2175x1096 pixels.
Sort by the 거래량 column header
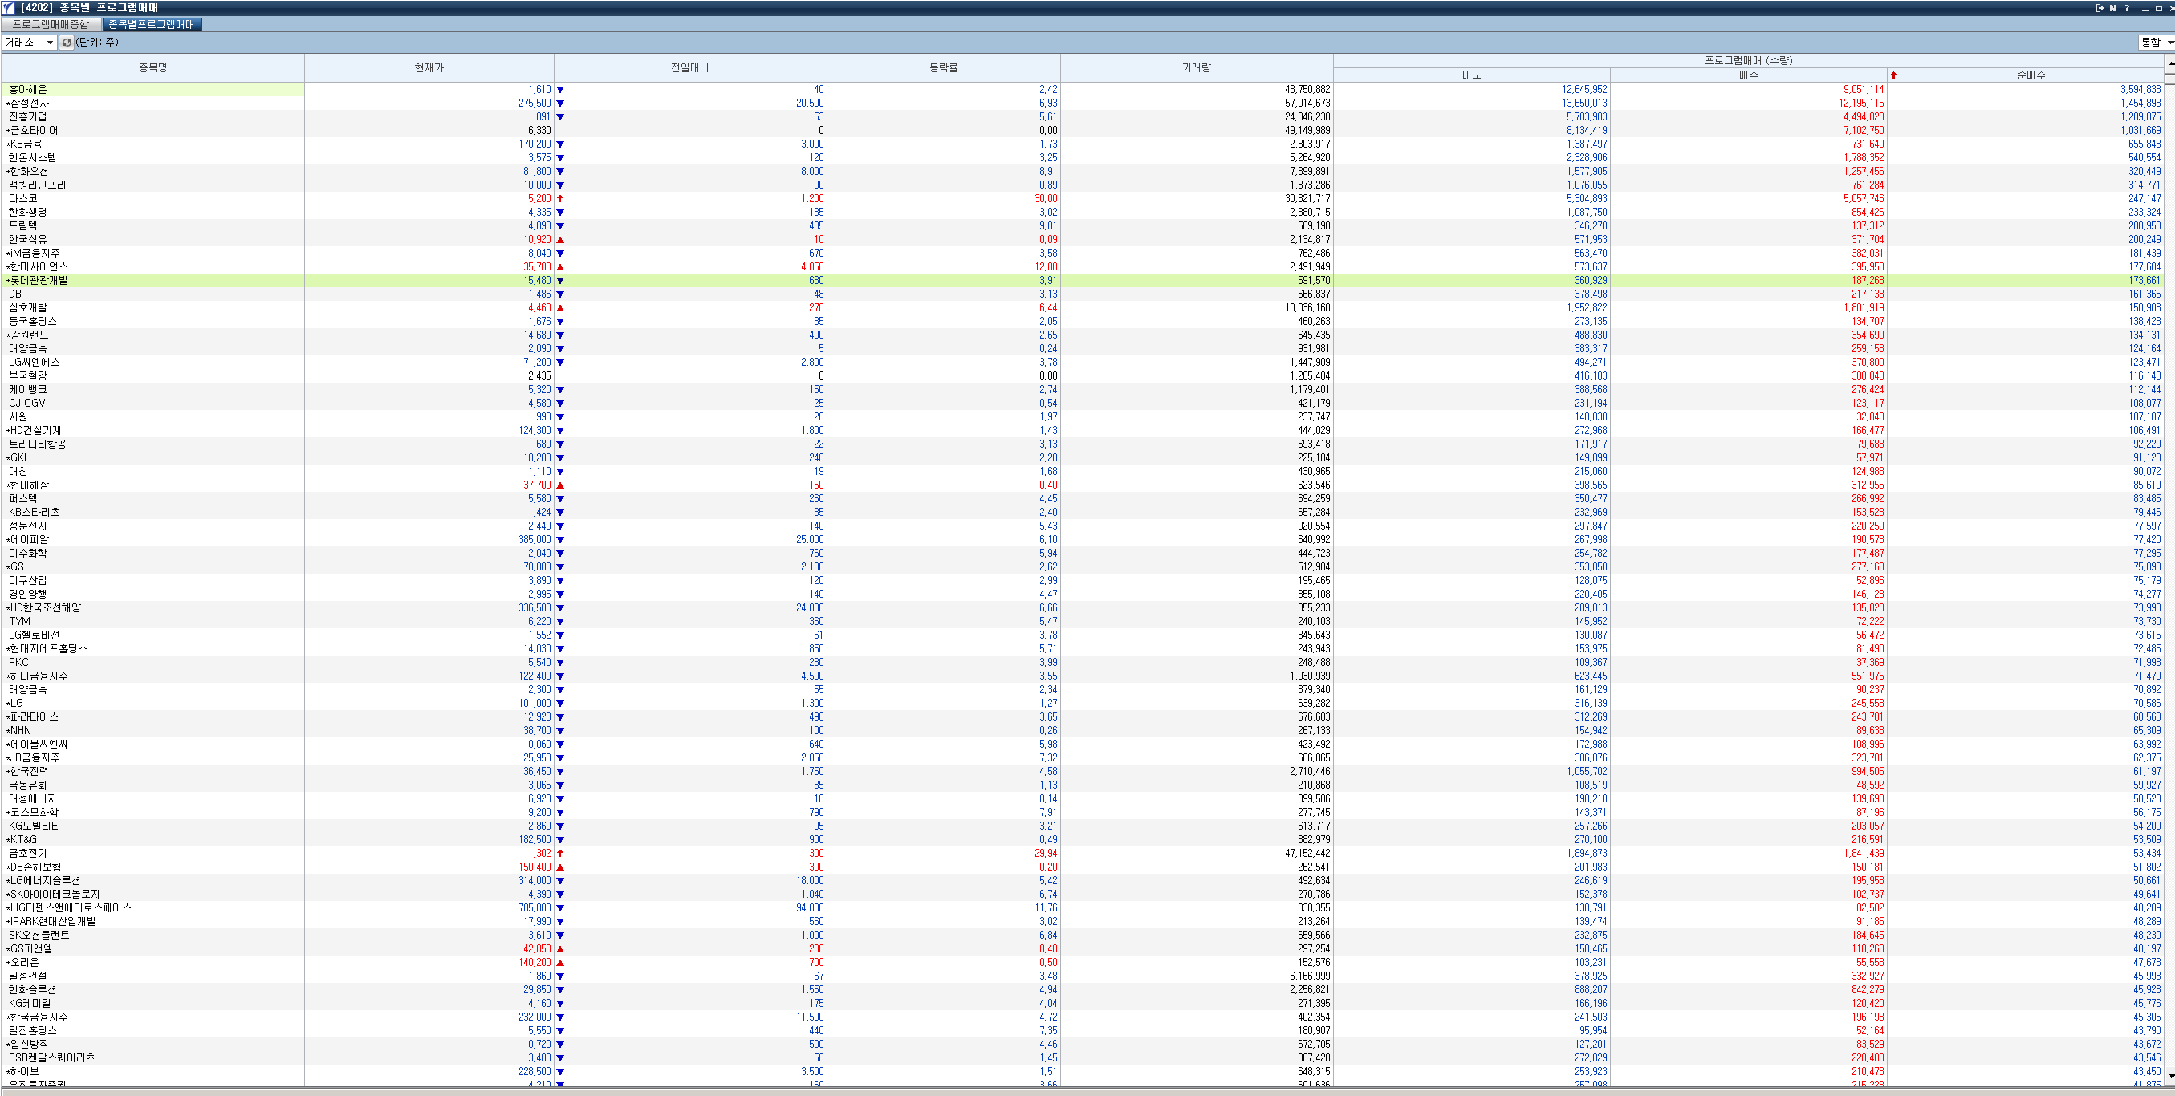[x=1197, y=67]
